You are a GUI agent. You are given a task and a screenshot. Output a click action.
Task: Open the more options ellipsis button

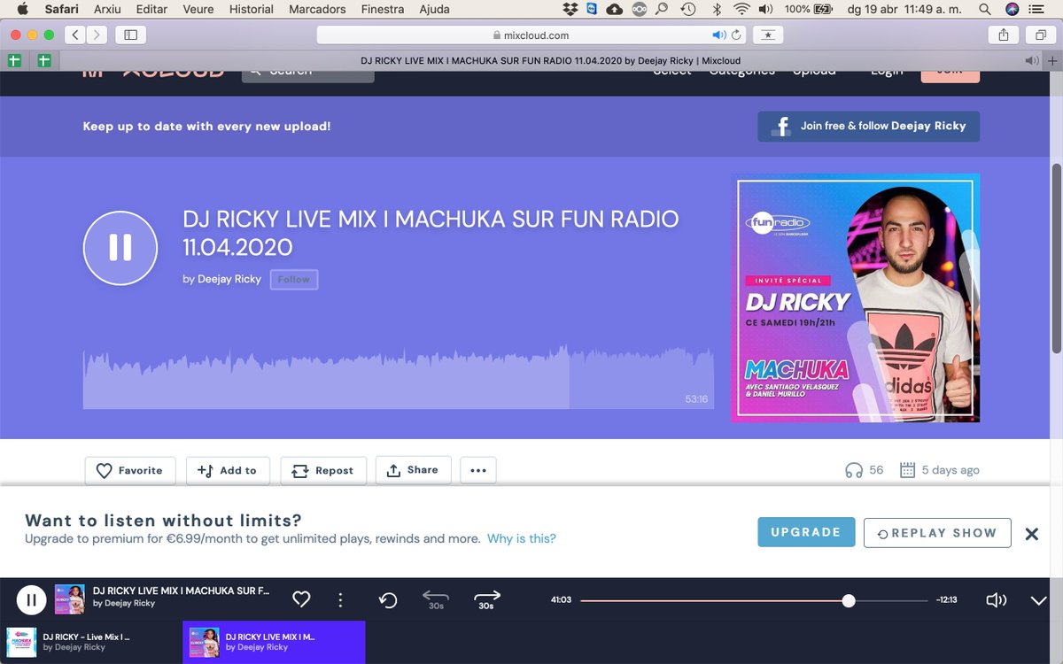[x=478, y=470]
